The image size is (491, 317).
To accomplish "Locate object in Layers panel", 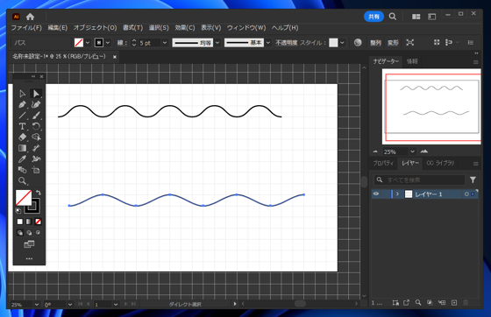I will [x=418, y=302].
